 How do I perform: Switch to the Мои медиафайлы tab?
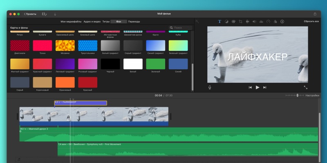71,22
